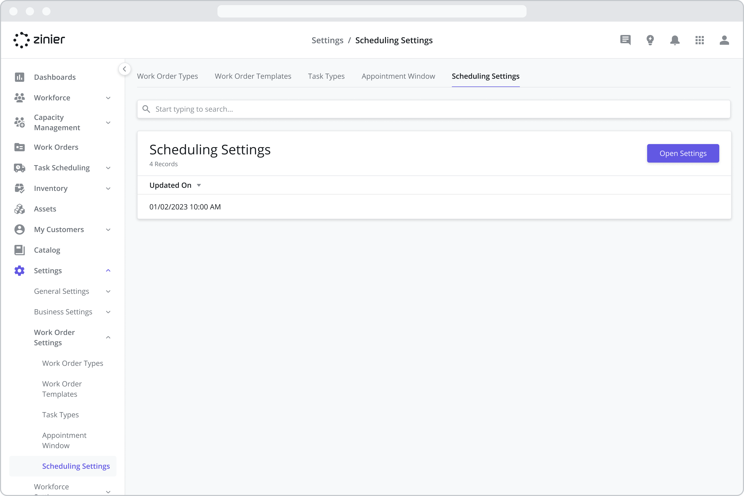This screenshot has height=496, width=744.
Task: Click the General Settings sidebar label
Action: coord(62,291)
